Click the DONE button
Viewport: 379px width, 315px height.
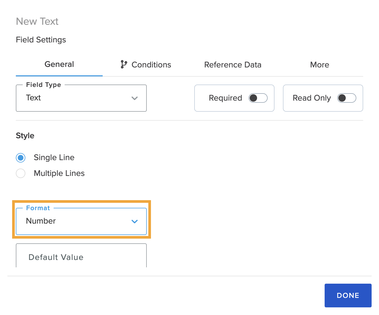(x=348, y=295)
